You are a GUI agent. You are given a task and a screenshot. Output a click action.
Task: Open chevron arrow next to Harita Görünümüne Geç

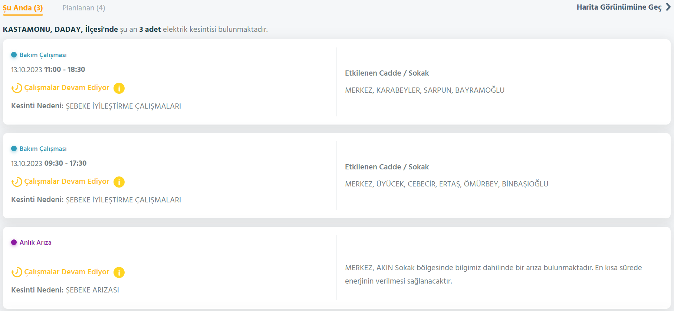tap(668, 7)
